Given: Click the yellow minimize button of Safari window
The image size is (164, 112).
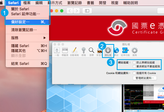Looking at the screenshot, I should [57, 11].
